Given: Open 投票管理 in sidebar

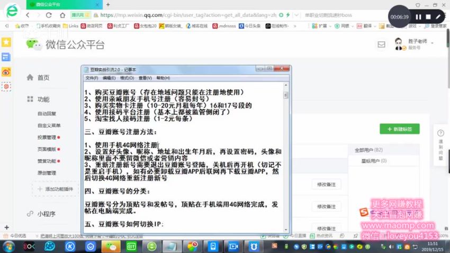Looking at the screenshot, I should (47, 138).
